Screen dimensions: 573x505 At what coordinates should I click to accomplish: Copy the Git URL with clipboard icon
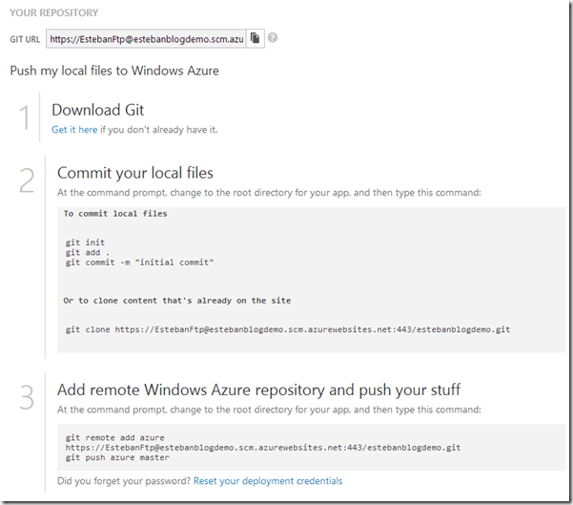256,38
